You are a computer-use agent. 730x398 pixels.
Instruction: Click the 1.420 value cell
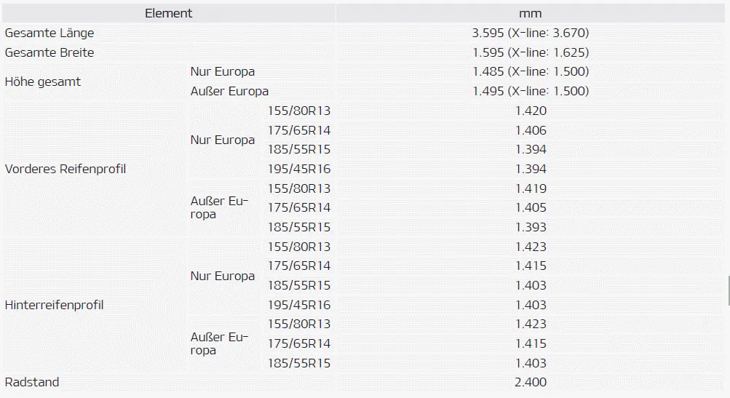point(531,111)
